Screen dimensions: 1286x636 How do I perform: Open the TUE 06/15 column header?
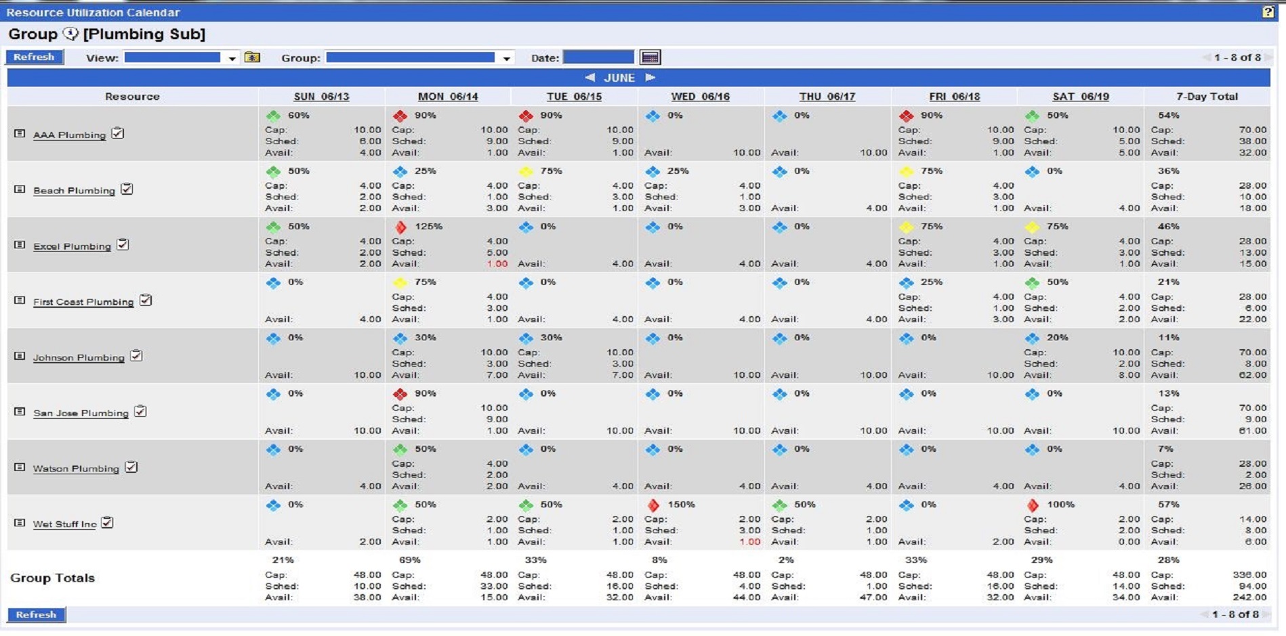pyautogui.click(x=574, y=97)
